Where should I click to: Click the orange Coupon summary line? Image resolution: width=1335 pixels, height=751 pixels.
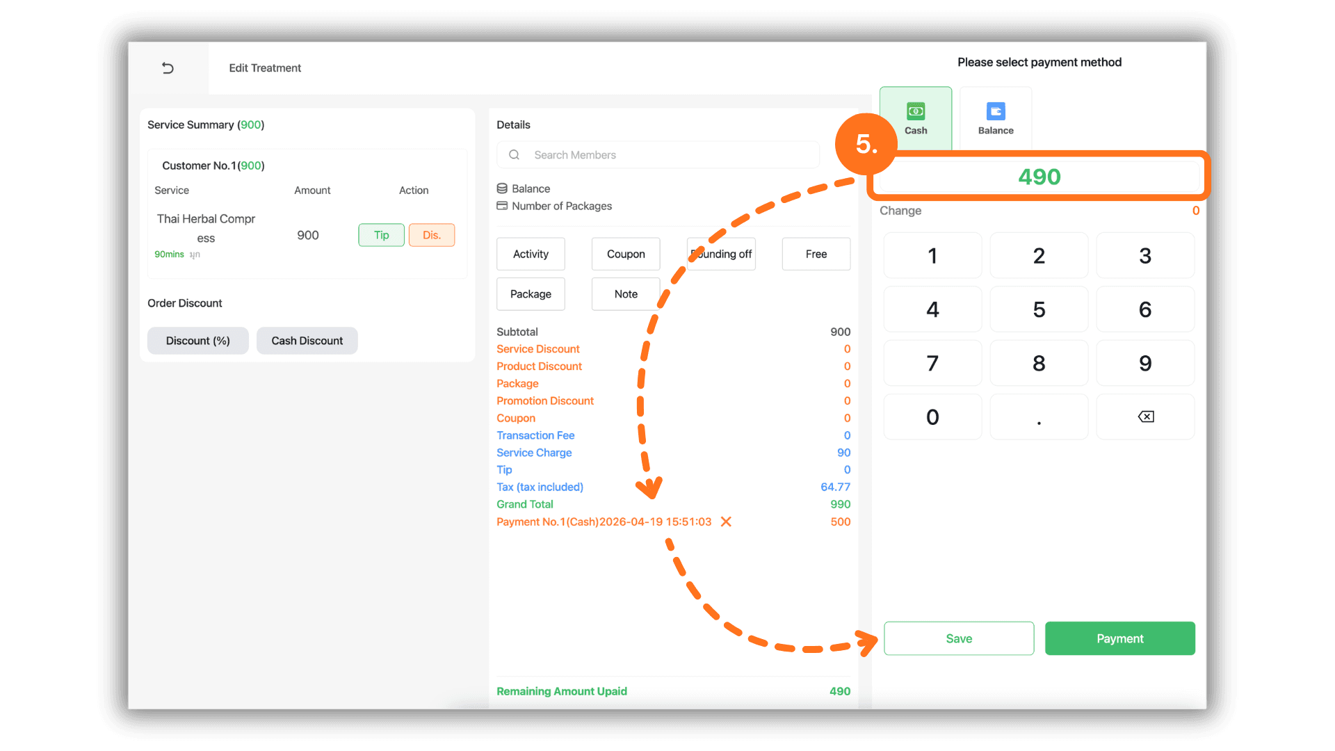[x=673, y=418]
